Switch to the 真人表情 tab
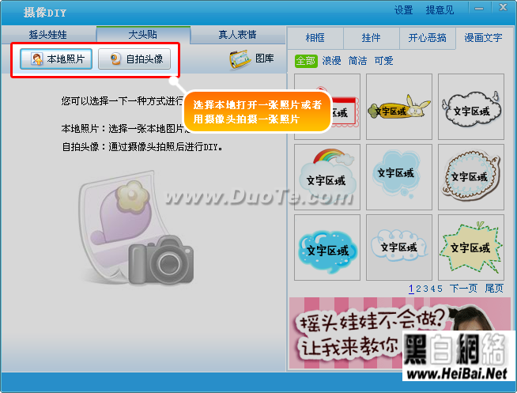 [x=237, y=35]
